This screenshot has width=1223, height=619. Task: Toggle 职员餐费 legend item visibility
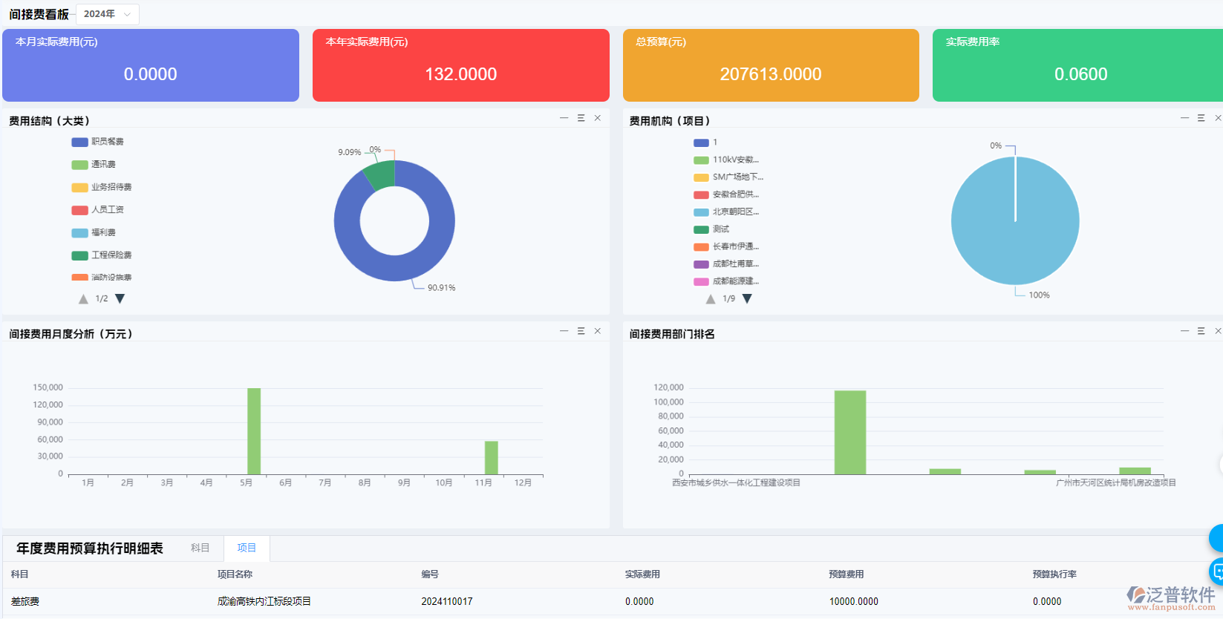pyautogui.click(x=98, y=142)
